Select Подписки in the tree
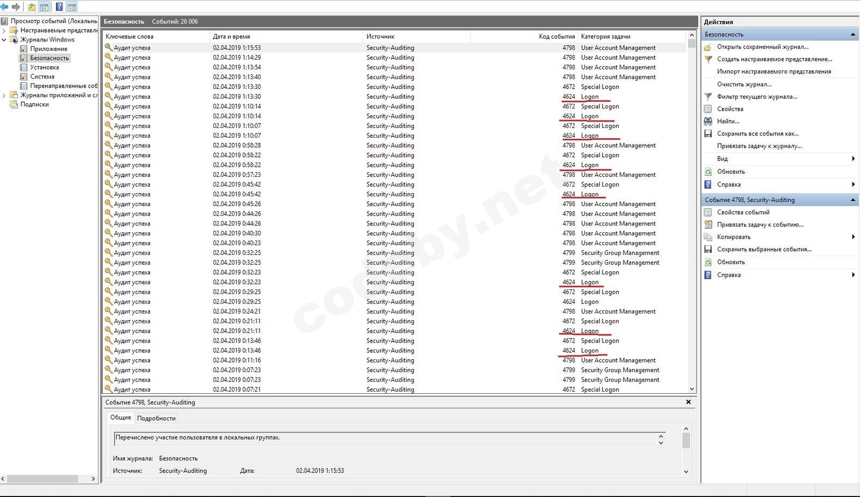 pyautogui.click(x=34, y=104)
